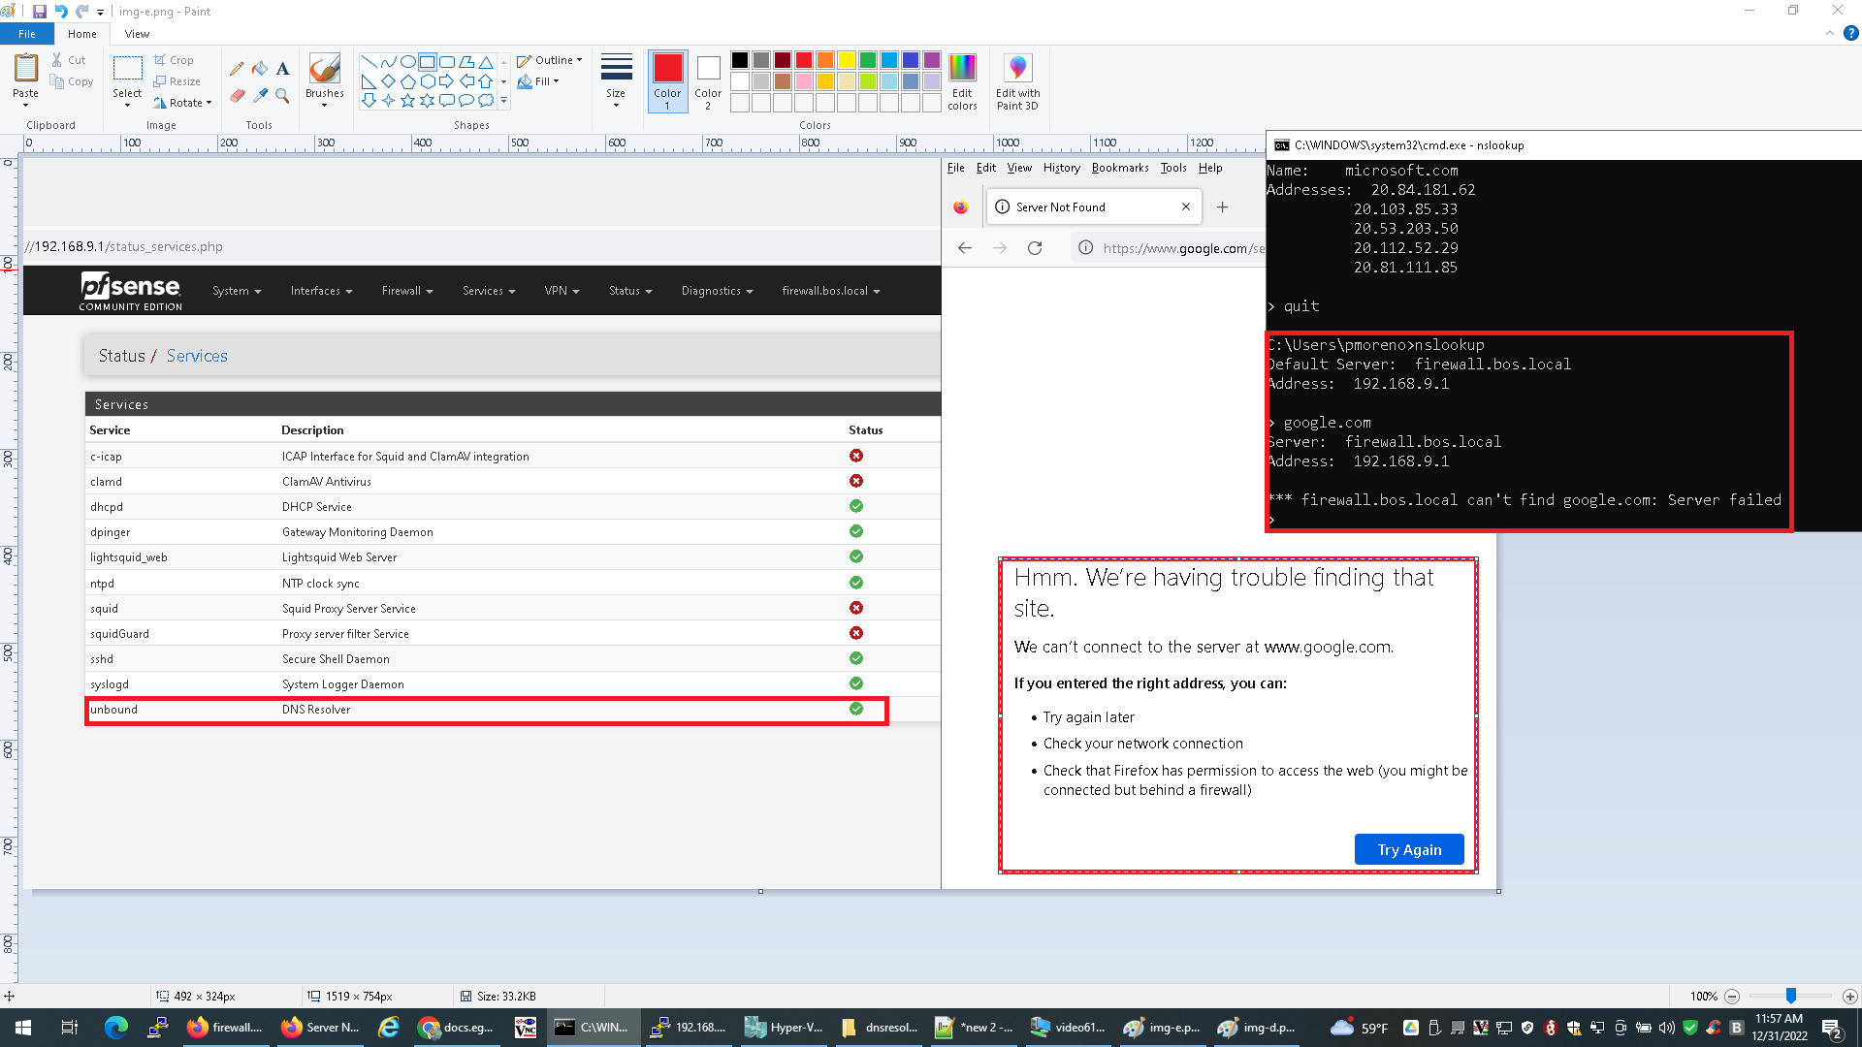
Task: Choose the Five-point star shape
Action: point(408,100)
